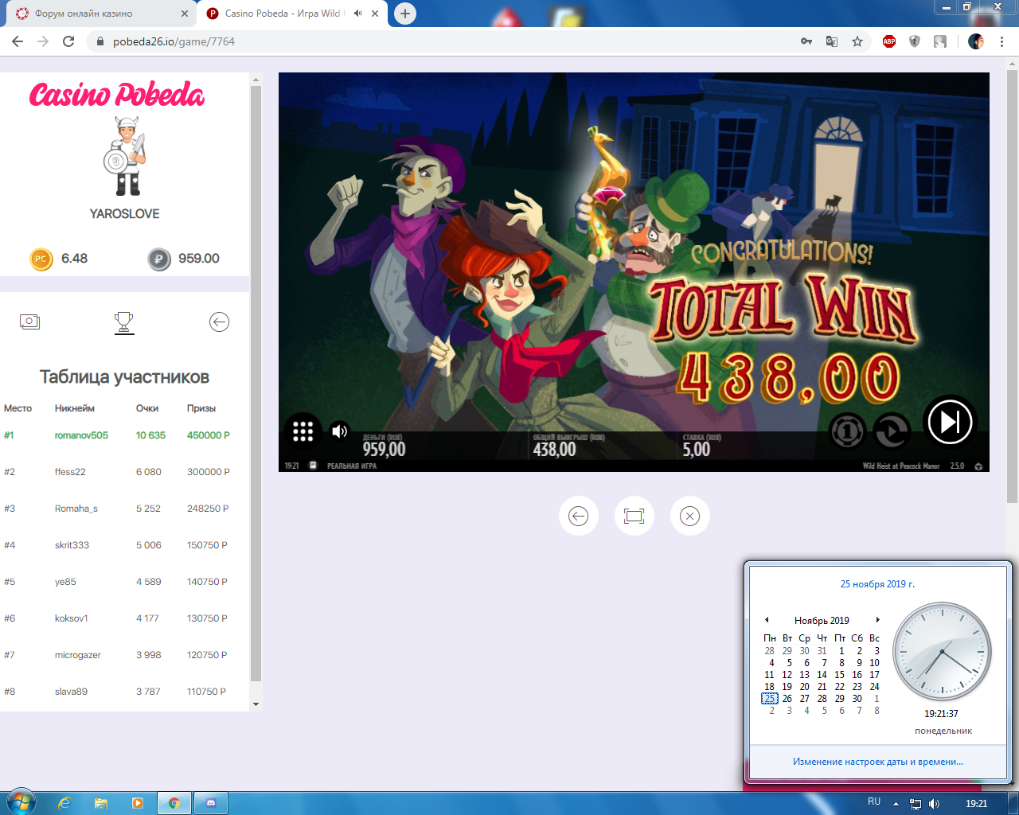Screen dimensions: 1019x815
Task: Go back using the arrow circle below the game
Action: [579, 516]
